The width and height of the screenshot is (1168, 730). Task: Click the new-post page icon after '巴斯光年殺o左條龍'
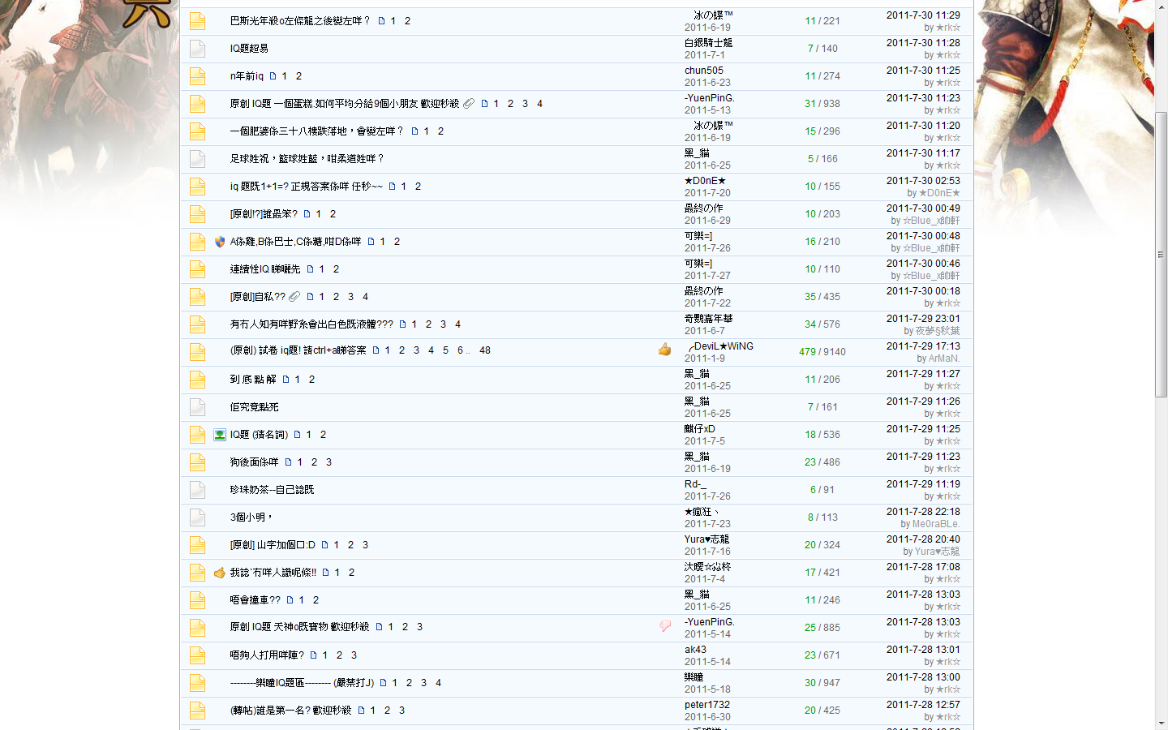[x=381, y=21]
